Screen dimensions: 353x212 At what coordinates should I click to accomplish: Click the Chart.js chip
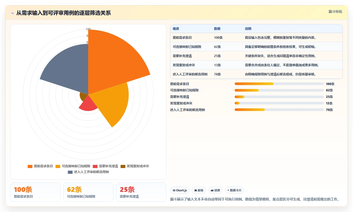(x=180, y=190)
